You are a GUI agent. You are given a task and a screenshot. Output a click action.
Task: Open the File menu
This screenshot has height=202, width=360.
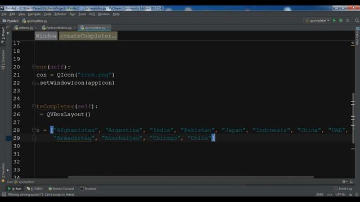4,14
